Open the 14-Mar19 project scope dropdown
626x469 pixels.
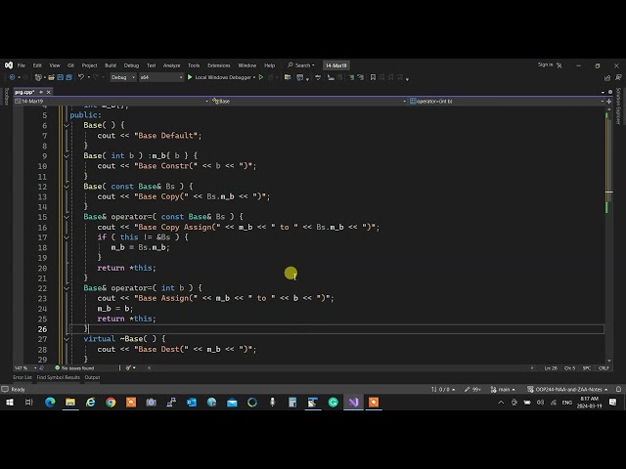pyautogui.click(x=112, y=102)
